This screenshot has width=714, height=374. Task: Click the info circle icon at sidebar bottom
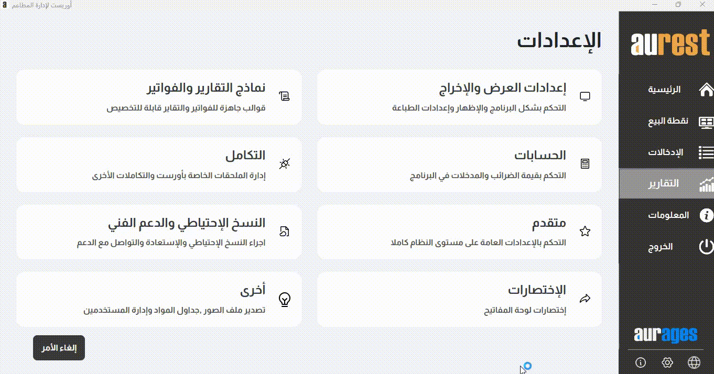point(641,362)
